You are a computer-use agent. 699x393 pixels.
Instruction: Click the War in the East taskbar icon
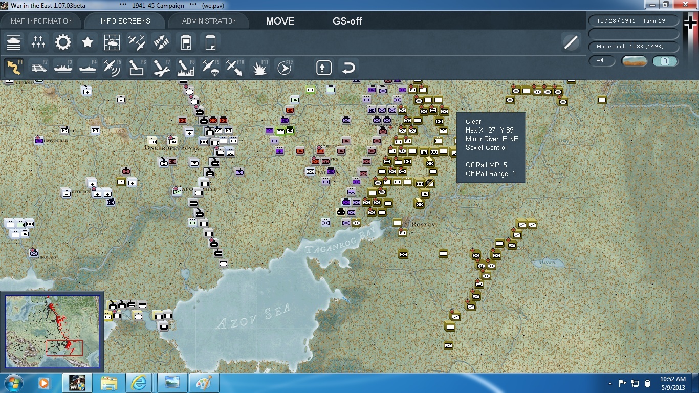coord(77,383)
